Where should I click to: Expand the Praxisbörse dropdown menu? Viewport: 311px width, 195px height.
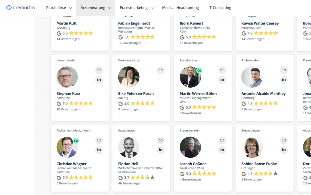(x=59, y=8)
